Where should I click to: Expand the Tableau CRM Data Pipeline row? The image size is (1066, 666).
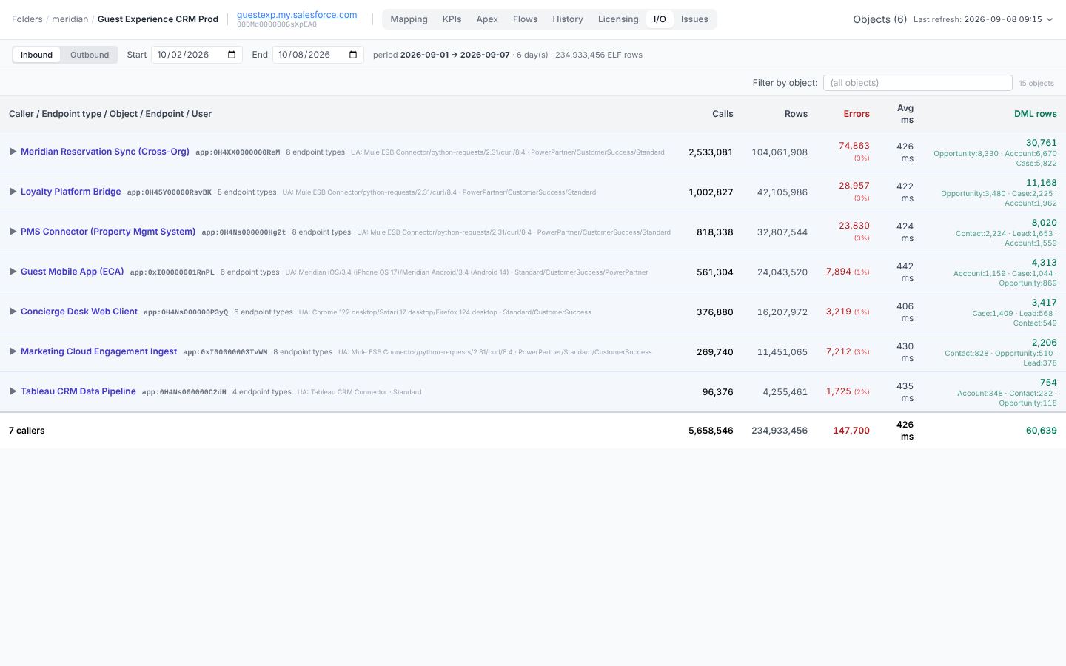tap(13, 391)
